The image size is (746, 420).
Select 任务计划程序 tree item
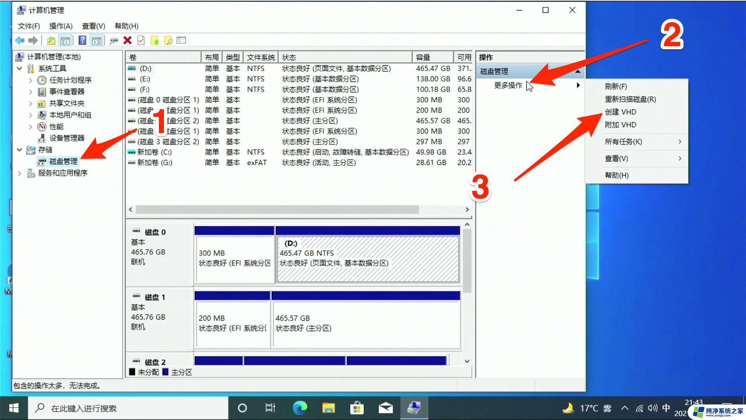pos(70,80)
